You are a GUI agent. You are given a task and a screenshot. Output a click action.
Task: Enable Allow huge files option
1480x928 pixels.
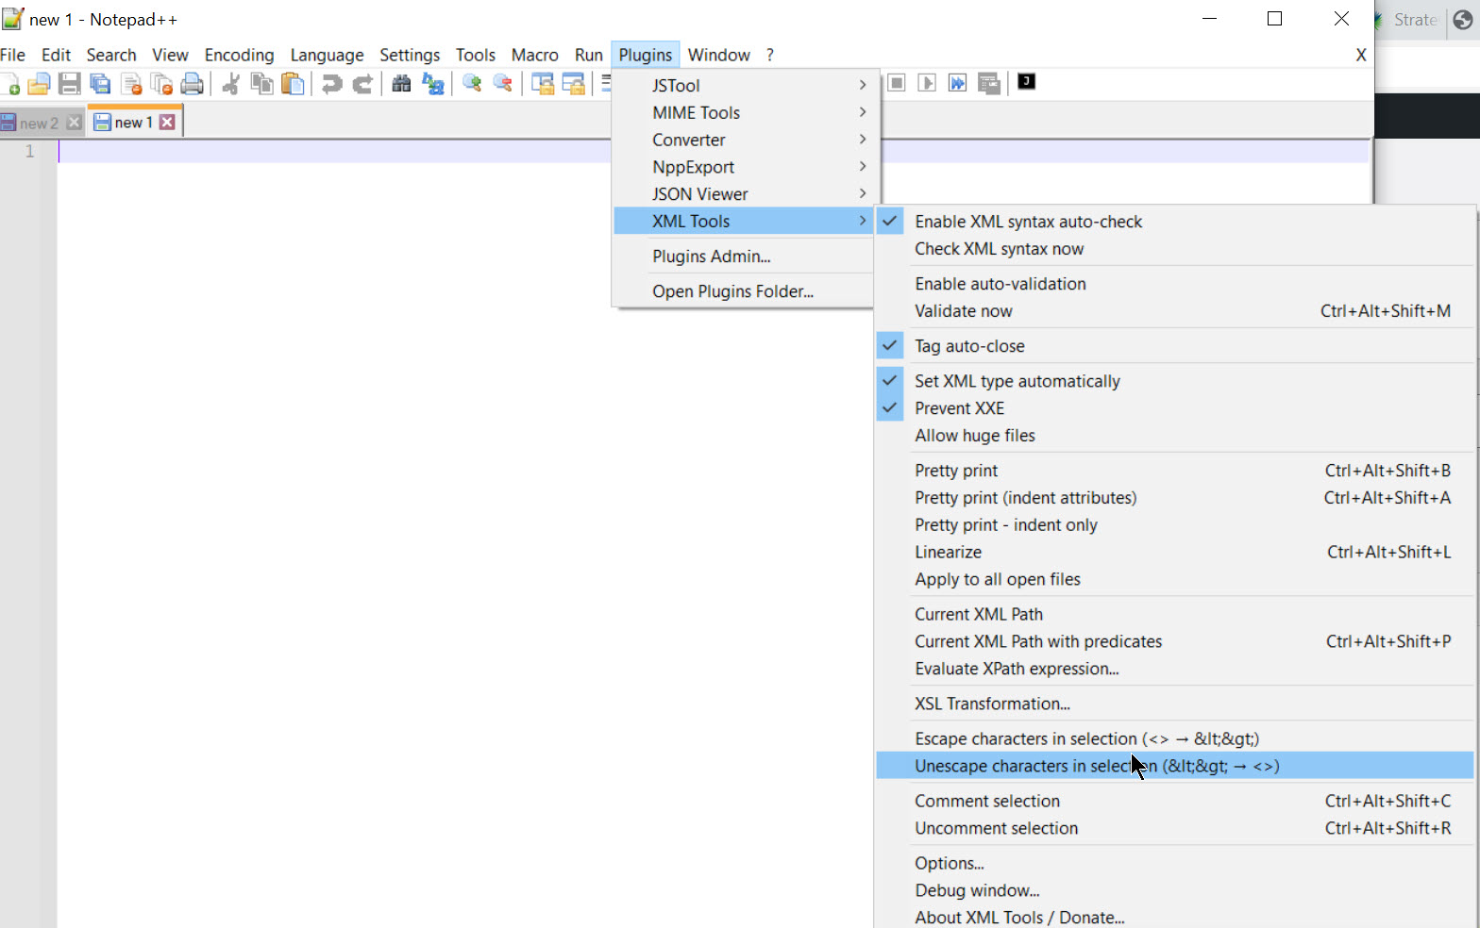tap(1175, 436)
